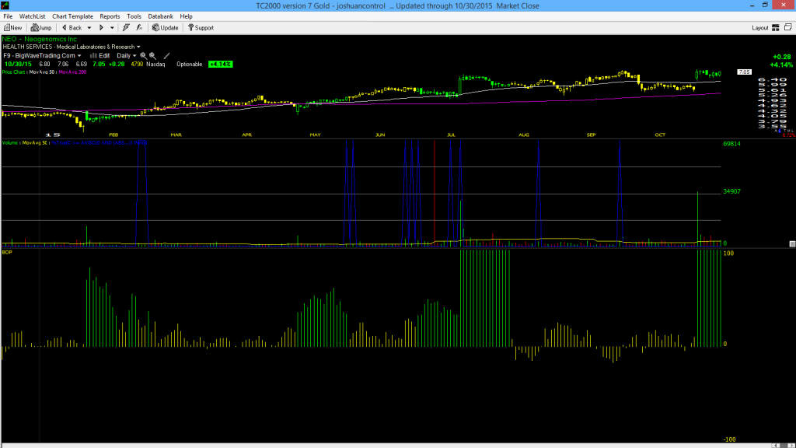
Task: Click the 7.05 last-price marker
Action: point(744,72)
